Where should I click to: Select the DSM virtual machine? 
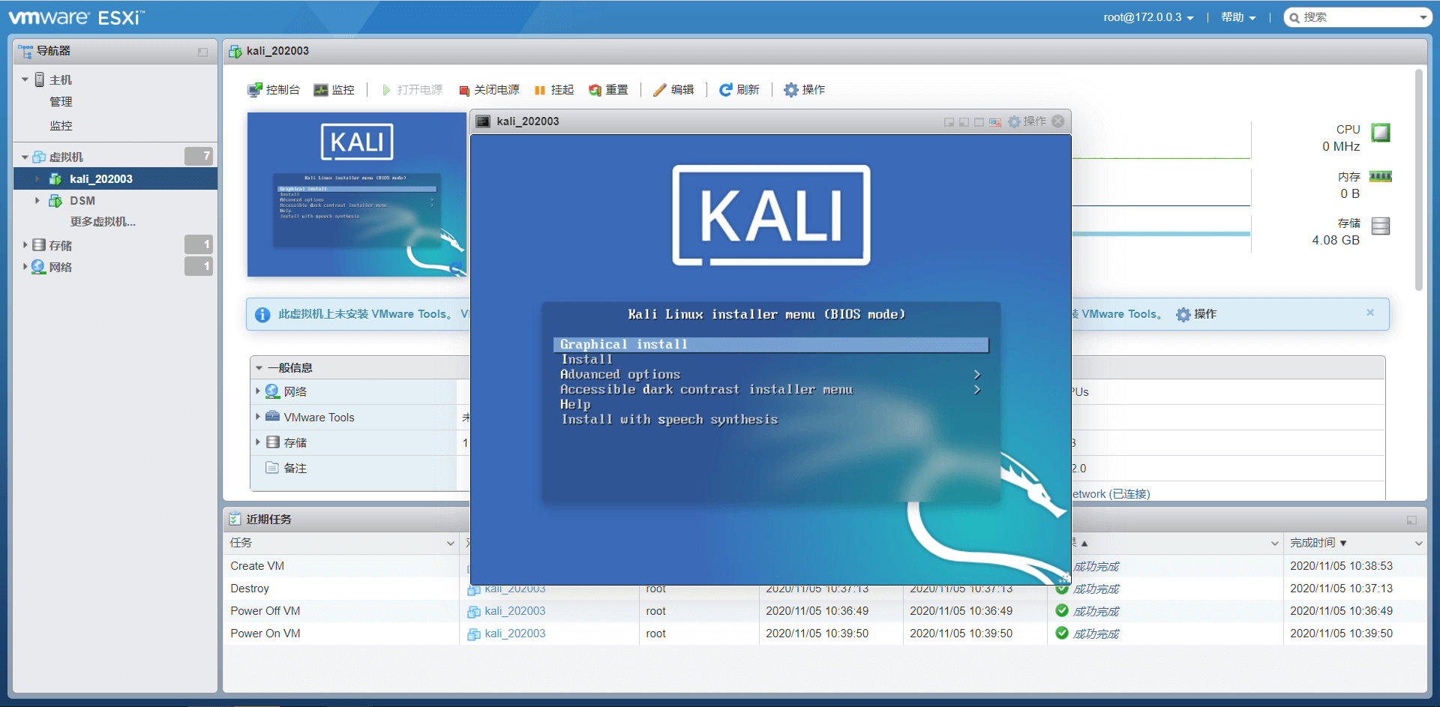click(x=82, y=201)
